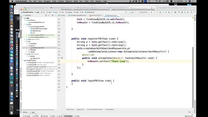Select local.properties in Gradle Scripts
208x117 pixels.
pos(38,75)
